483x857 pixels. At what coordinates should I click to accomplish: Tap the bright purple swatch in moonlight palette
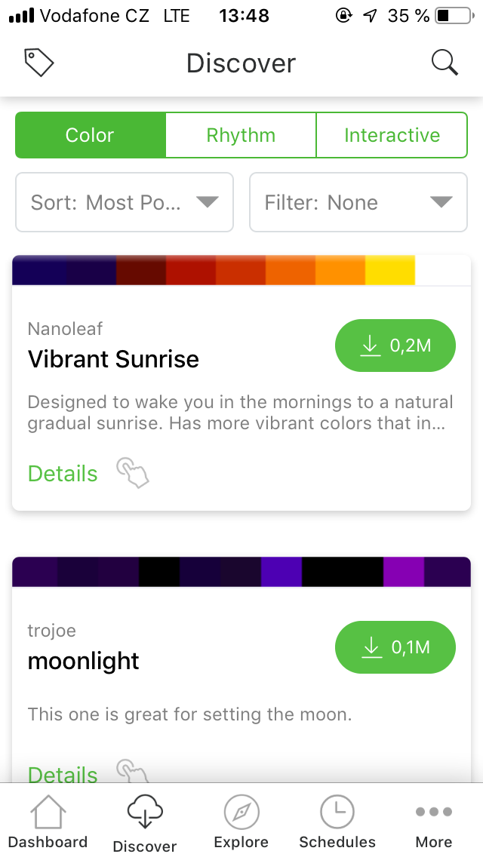tap(404, 572)
